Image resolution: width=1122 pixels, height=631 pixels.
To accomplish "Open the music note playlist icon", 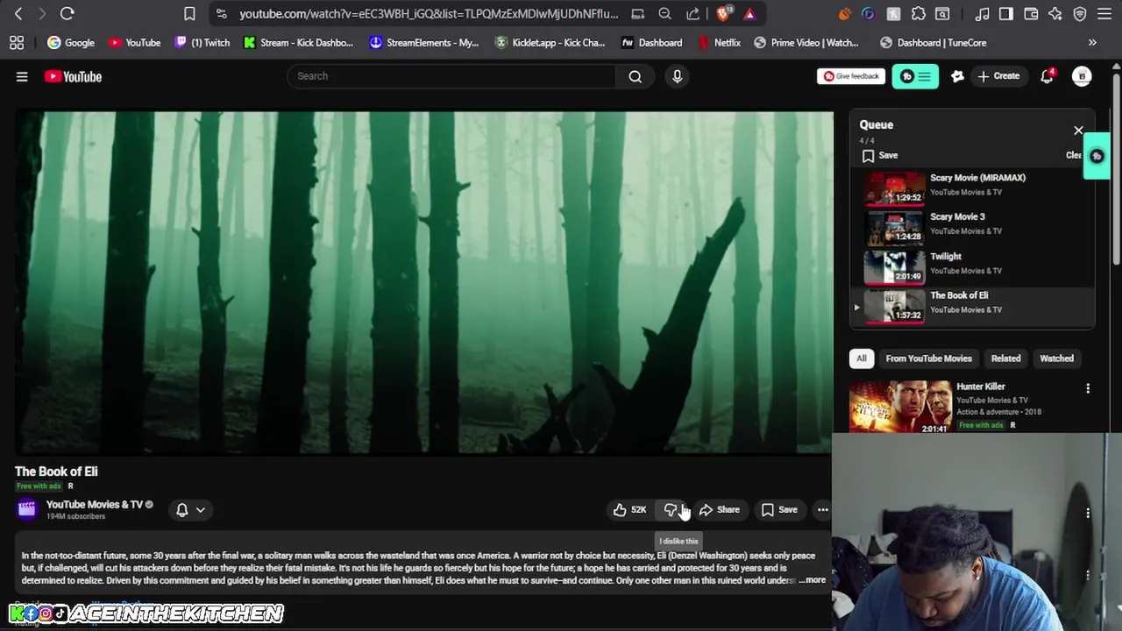I will [983, 13].
